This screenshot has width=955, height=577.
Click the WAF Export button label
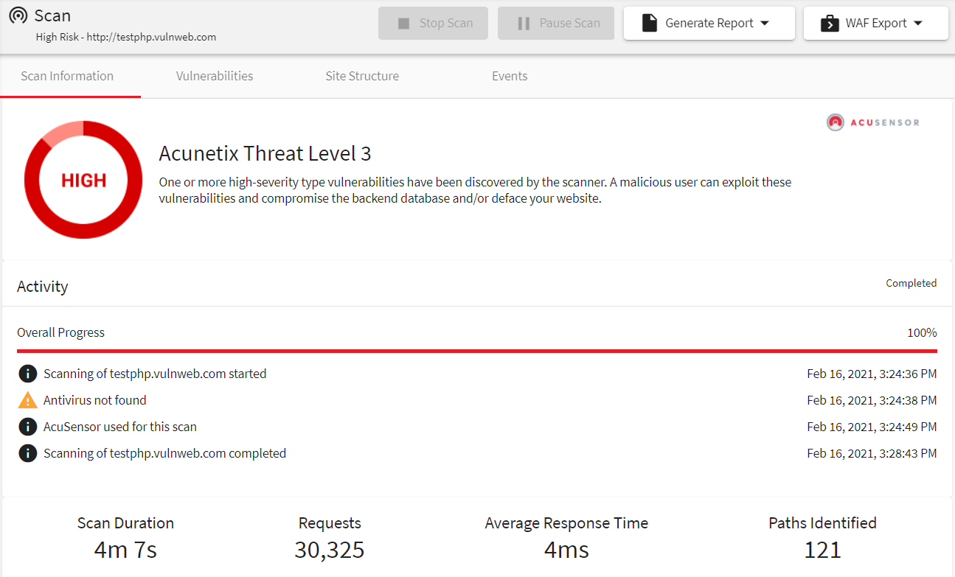[876, 24]
